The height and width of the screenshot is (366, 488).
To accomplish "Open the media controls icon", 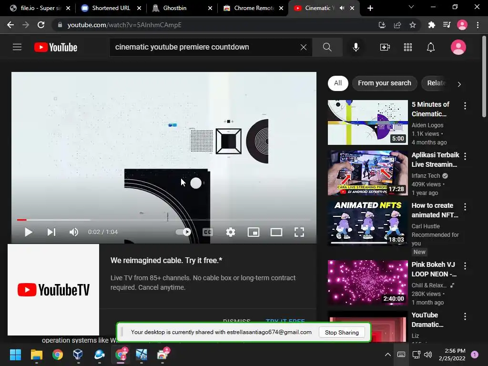I will (447, 25).
